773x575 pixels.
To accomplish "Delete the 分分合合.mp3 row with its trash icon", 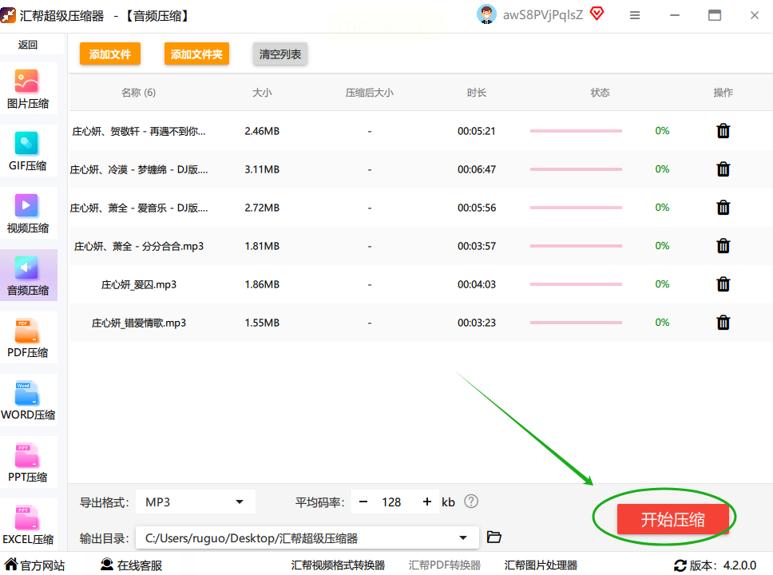I will click(x=723, y=246).
